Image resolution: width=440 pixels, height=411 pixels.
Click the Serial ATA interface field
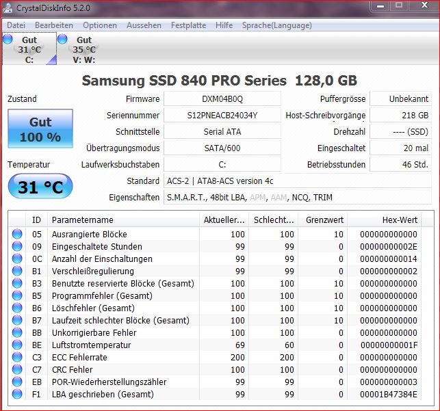pos(222,131)
